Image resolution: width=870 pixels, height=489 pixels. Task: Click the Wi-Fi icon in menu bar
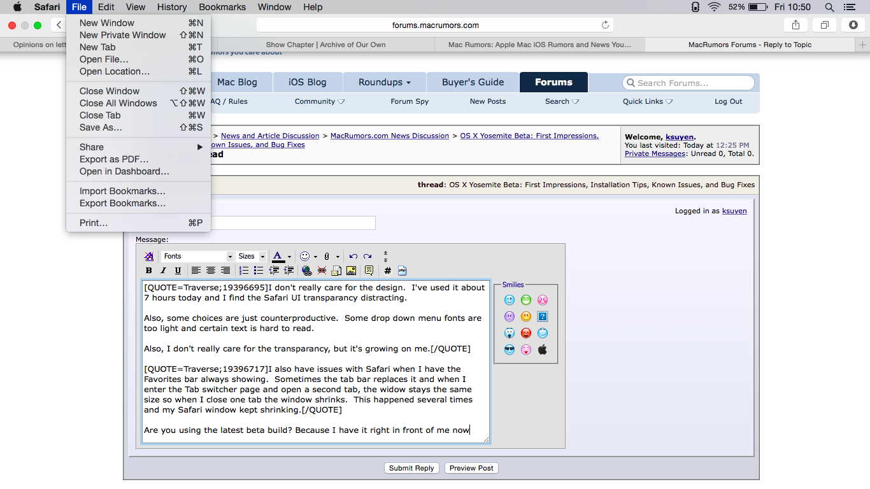tap(714, 7)
